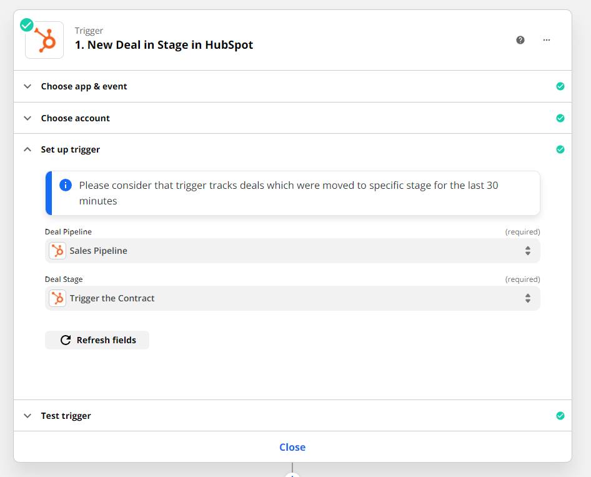Click Deal Stage up-down arrows
The width and height of the screenshot is (591, 477).
(528, 298)
